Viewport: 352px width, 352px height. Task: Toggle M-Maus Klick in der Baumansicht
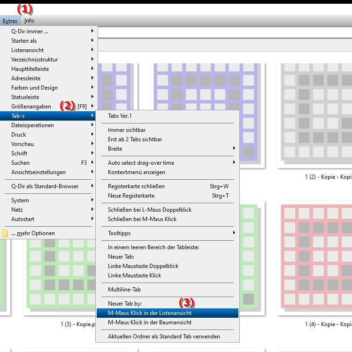(x=168, y=322)
